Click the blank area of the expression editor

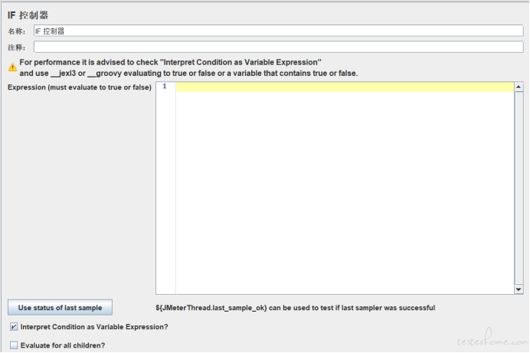(x=344, y=191)
